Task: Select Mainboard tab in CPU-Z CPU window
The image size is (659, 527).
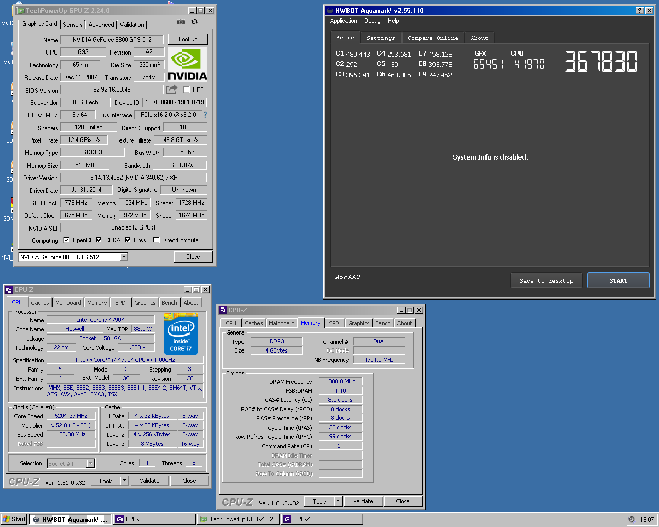Action: tap(68, 303)
